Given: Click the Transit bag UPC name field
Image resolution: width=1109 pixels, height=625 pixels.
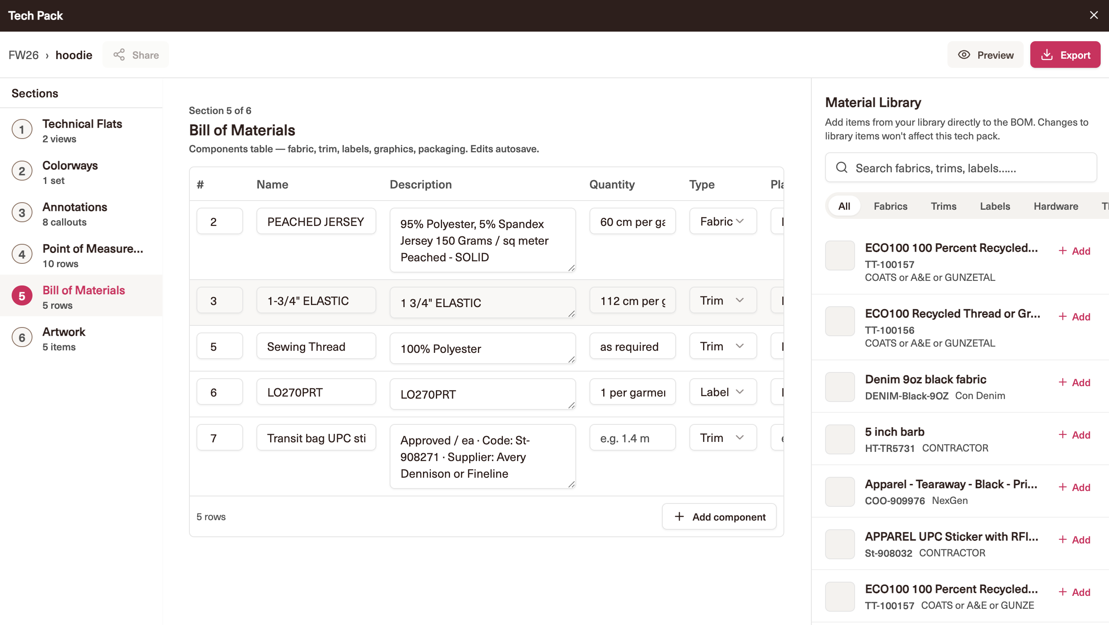Looking at the screenshot, I should pyautogui.click(x=316, y=438).
